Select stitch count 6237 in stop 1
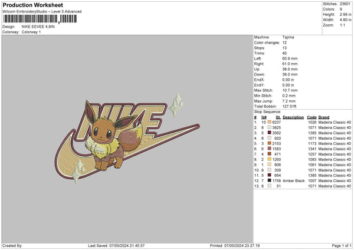 point(277,122)
